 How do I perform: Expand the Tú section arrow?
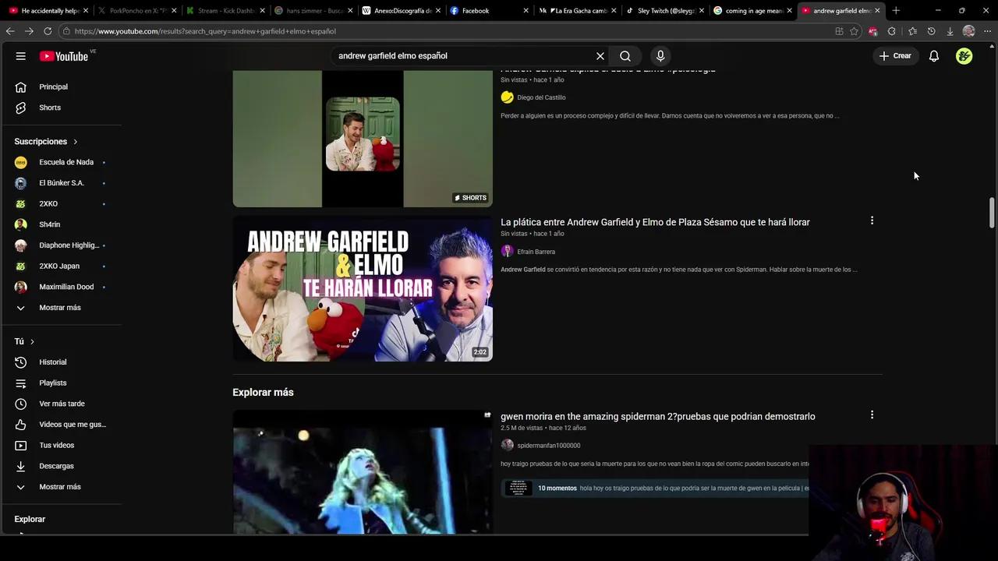point(32,342)
